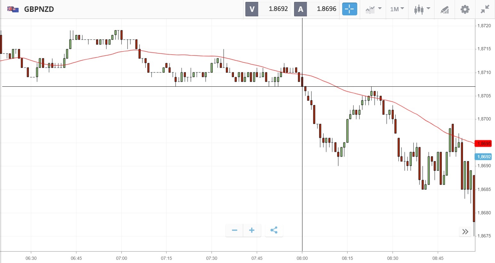Open the compare chart dropdown
Image resolution: width=495 pixels, height=263 pixels.
373,9
